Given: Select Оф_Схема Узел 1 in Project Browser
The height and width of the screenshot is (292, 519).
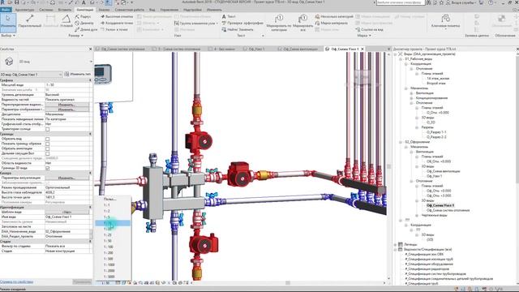Looking at the screenshot, I should point(440,205).
